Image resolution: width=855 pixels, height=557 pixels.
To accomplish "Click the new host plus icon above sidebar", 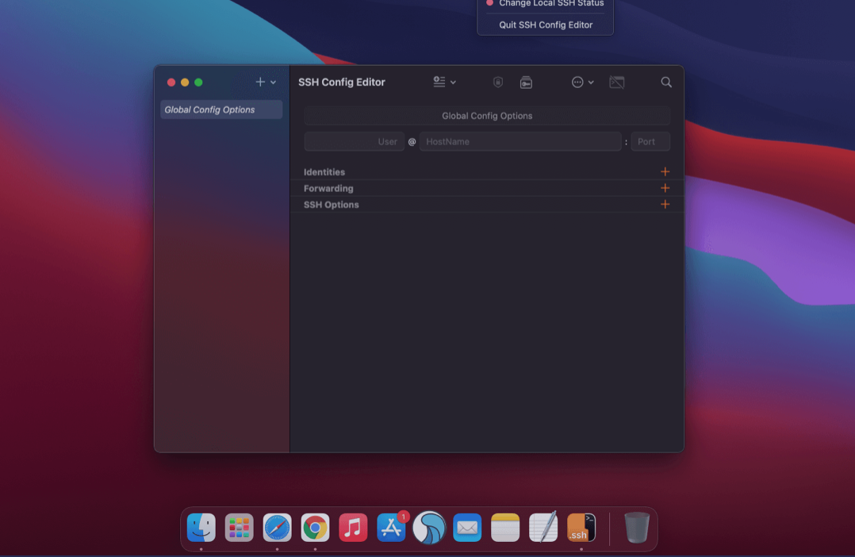I will [x=260, y=82].
